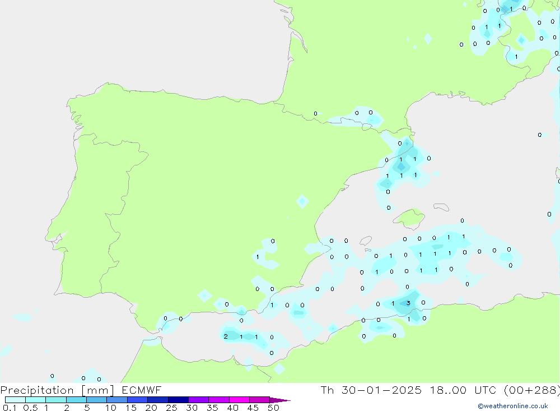Click the isolated diamond rain cell in eastern Spain
Screen dimensions: 560x411
point(302,201)
